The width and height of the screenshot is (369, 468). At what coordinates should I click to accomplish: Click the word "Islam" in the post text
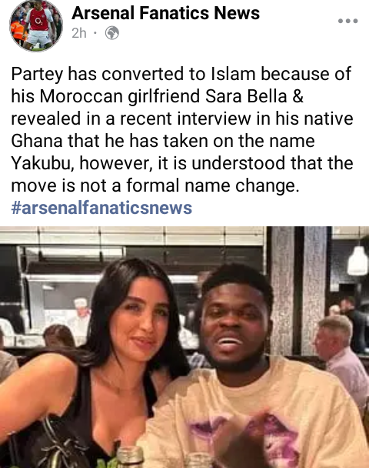tap(234, 74)
